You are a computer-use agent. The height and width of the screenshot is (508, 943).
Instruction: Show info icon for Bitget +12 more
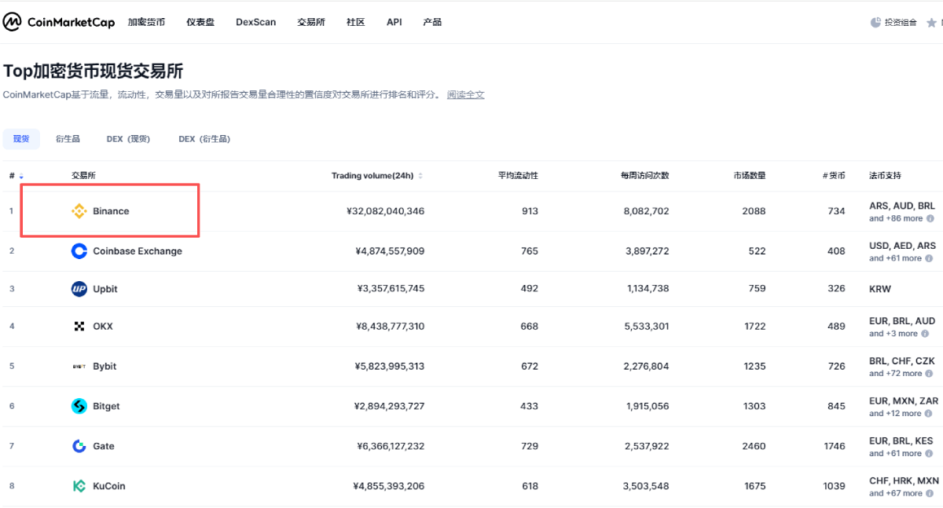tap(929, 414)
